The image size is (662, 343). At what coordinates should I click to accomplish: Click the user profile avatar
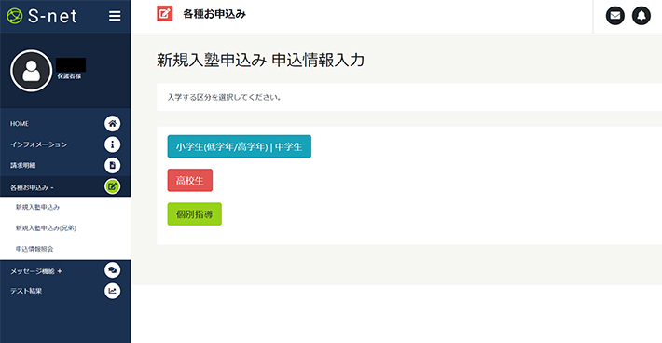(32, 71)
